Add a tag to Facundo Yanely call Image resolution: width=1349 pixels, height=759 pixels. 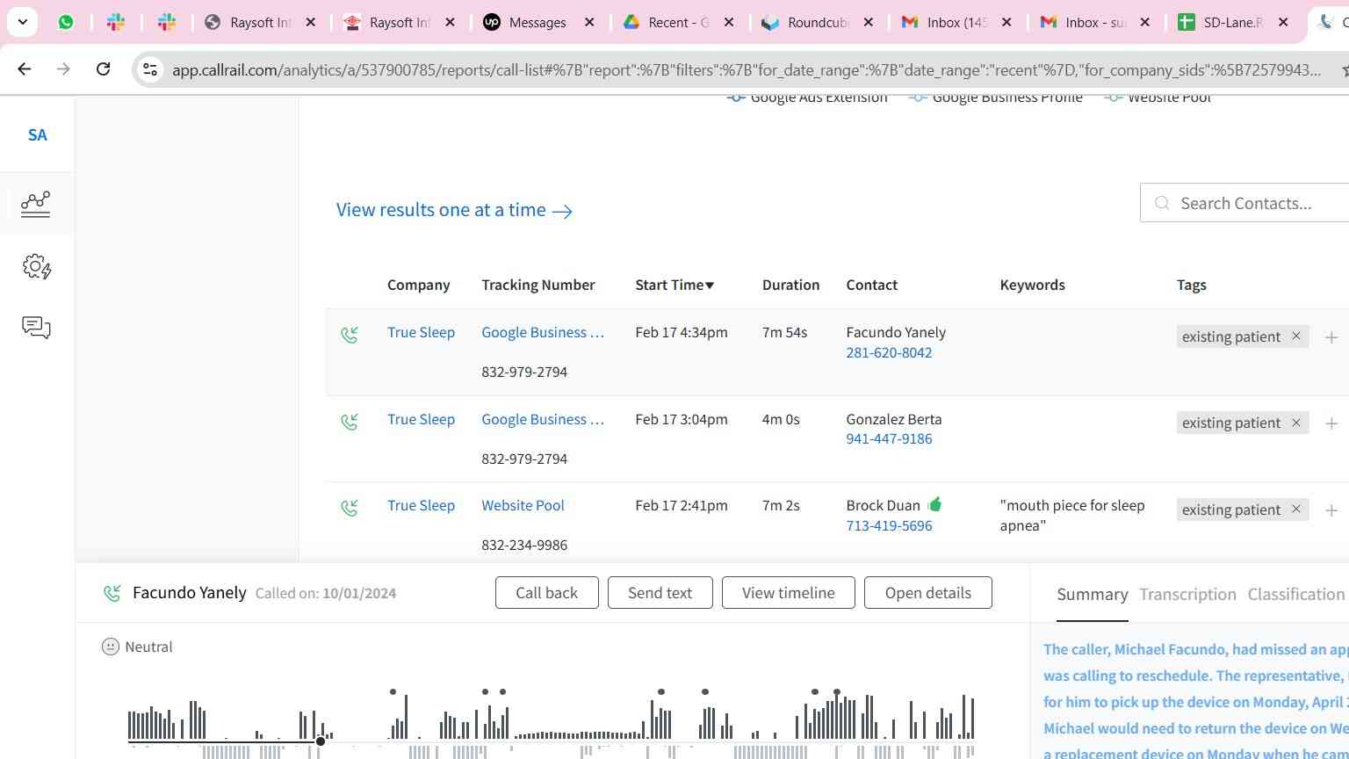coord(1331,336)
